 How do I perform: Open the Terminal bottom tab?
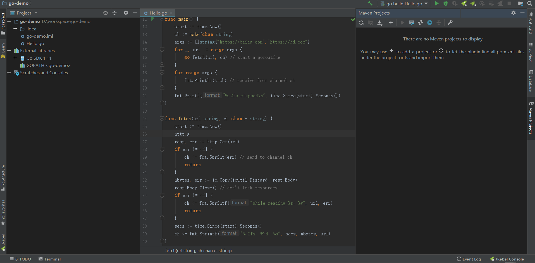(50, 259)
